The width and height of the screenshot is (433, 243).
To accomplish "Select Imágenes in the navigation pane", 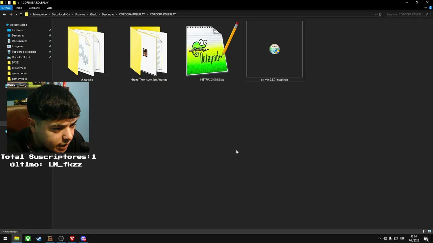I will (x=18, y=46).
